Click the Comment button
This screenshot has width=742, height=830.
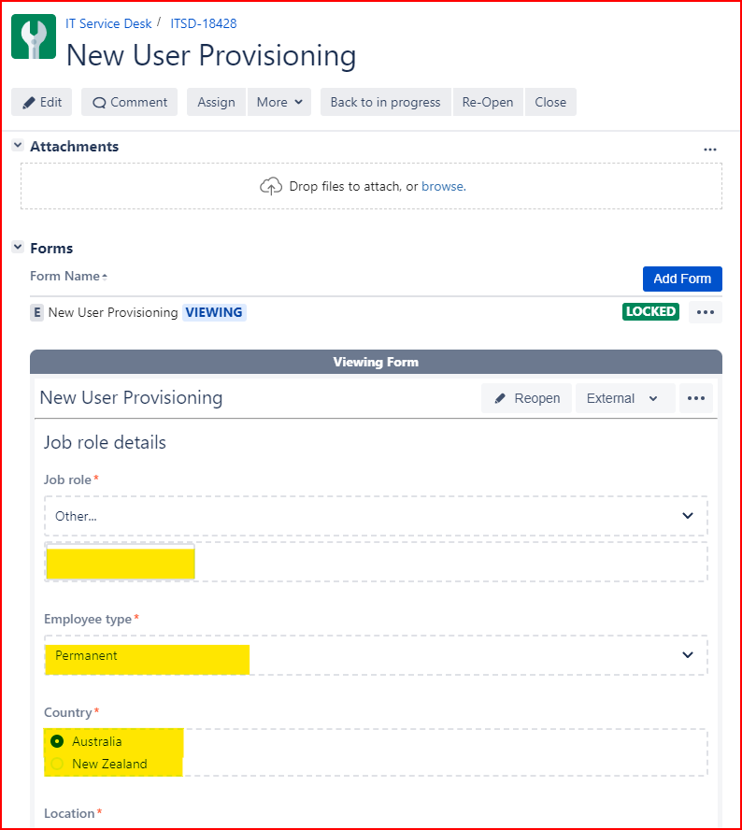click(129, 102)
